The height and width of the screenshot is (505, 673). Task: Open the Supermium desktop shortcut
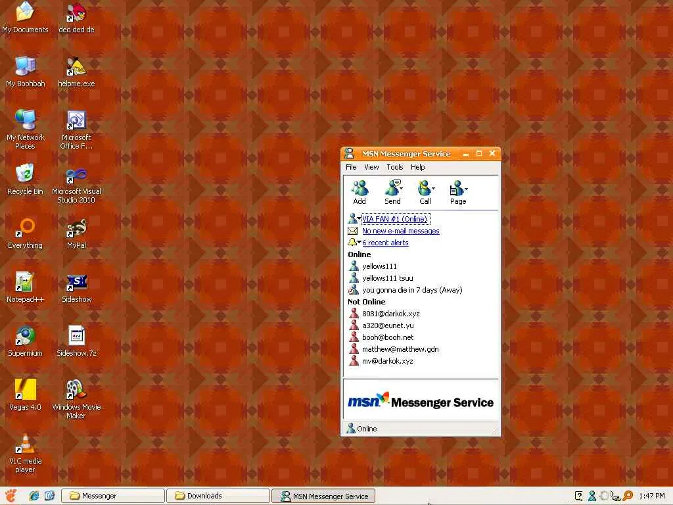pos(25,341)
